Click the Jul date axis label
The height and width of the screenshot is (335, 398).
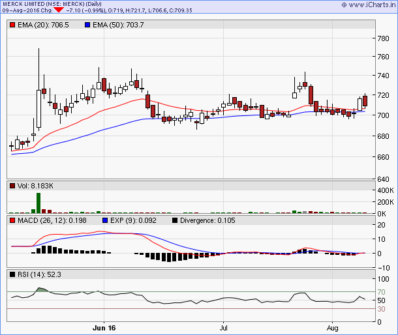[x=223, y=328]
